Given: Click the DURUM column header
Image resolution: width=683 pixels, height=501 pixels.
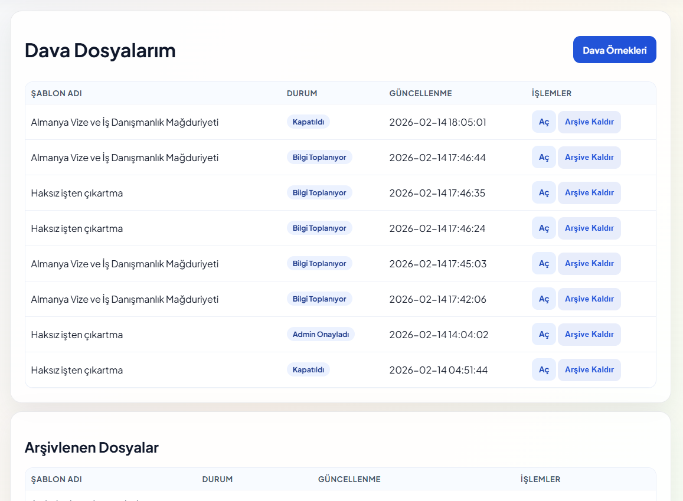Looking at the screenshot, I should [301, 93].
